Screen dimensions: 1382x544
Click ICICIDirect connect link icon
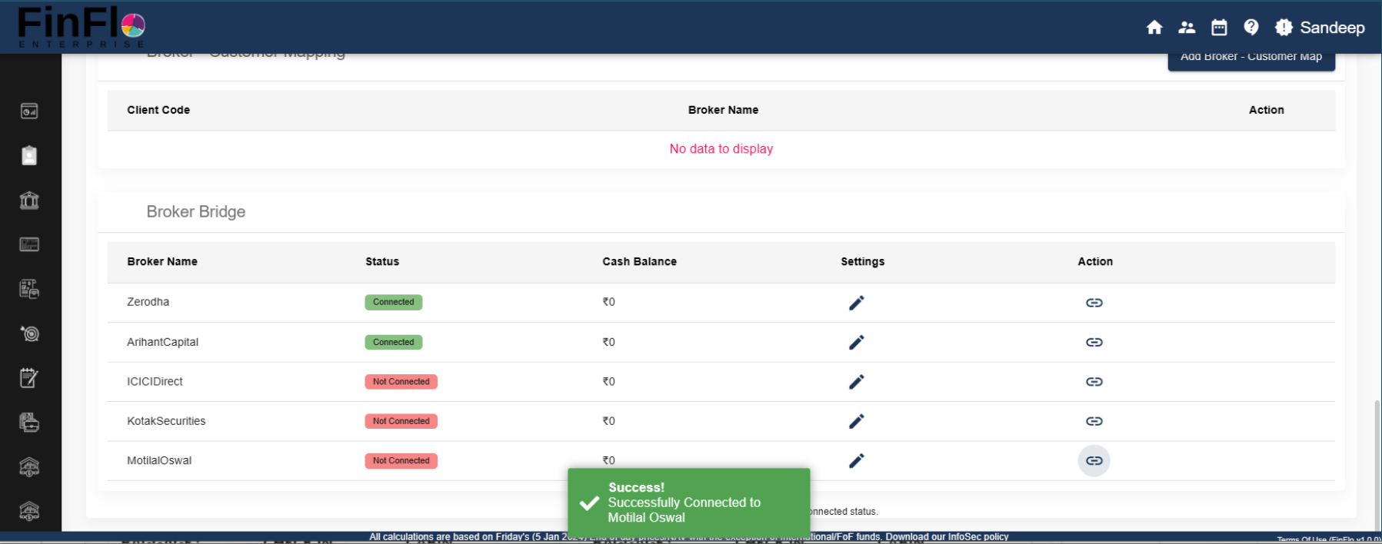pos(1094,382)
